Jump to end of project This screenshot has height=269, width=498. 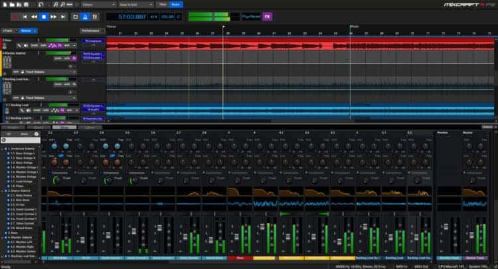pyautogui.click(x=63, y=17)
